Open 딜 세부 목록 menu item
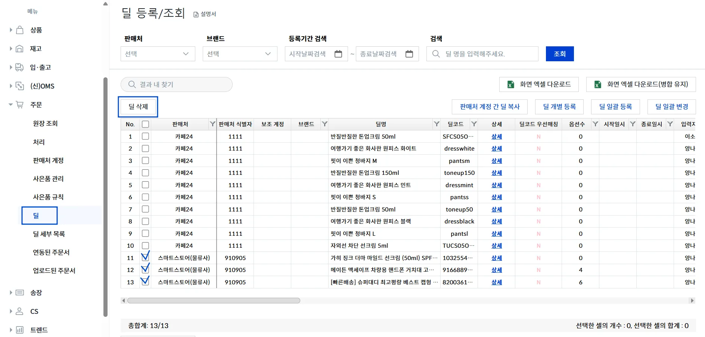The height and width of the screenshot is (337, 705). [x=49, y=234]
